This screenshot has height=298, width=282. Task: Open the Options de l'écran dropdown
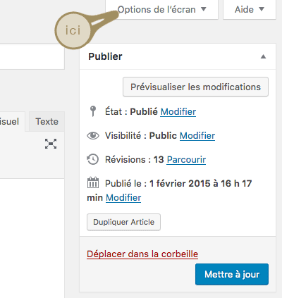161,9
